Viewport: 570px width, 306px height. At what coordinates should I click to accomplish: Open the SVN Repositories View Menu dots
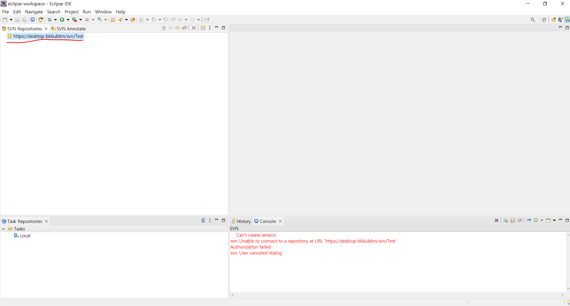[x=210, y=28]
